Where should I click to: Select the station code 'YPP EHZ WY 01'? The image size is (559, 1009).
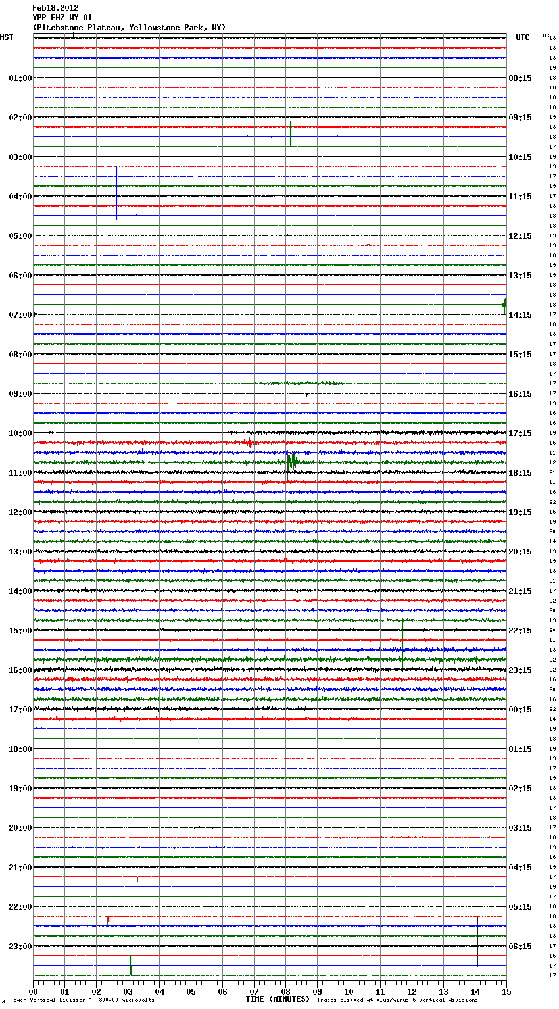pos(62,18)
